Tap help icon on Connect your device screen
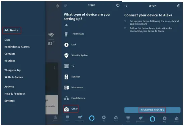Image resolution: width=184 pixels, height=126 pixels. point(179,6)
